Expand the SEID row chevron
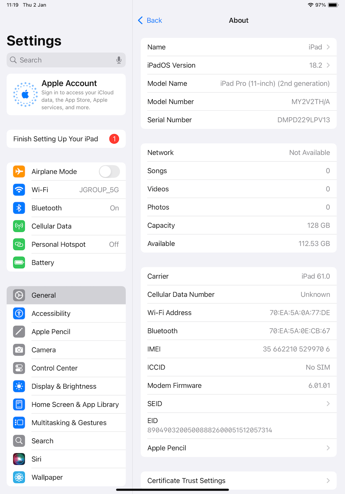 coord(328,404)
